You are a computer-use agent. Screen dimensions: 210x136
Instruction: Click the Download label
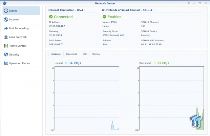click(145, 63)
